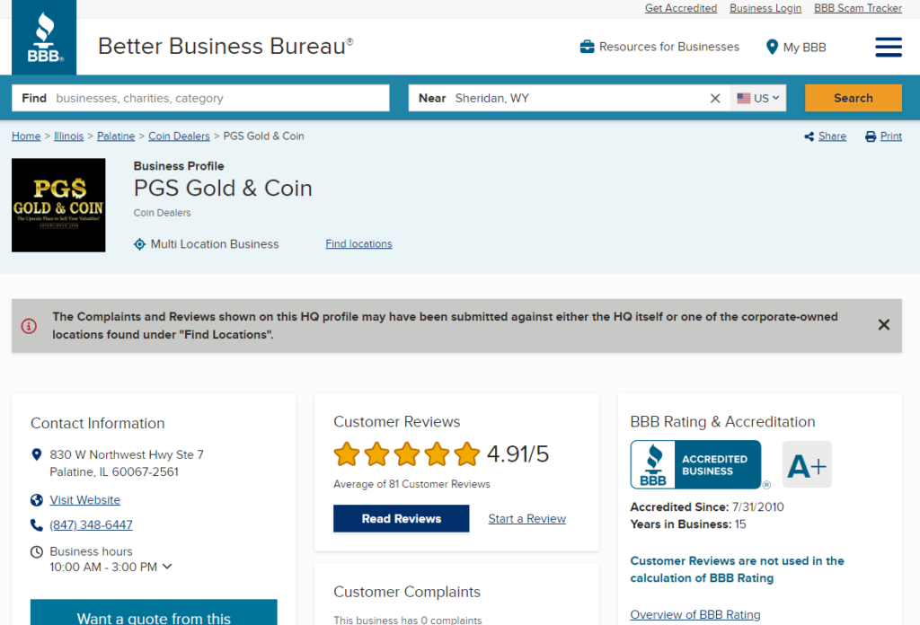The image size is (920, 625).
Task: Click the Better Business Bureau title text
Action: (x=226, y=47)
